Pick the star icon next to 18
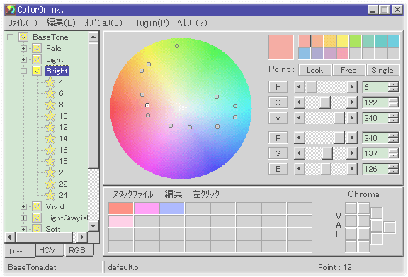The image size is (408, 277). 50,161
